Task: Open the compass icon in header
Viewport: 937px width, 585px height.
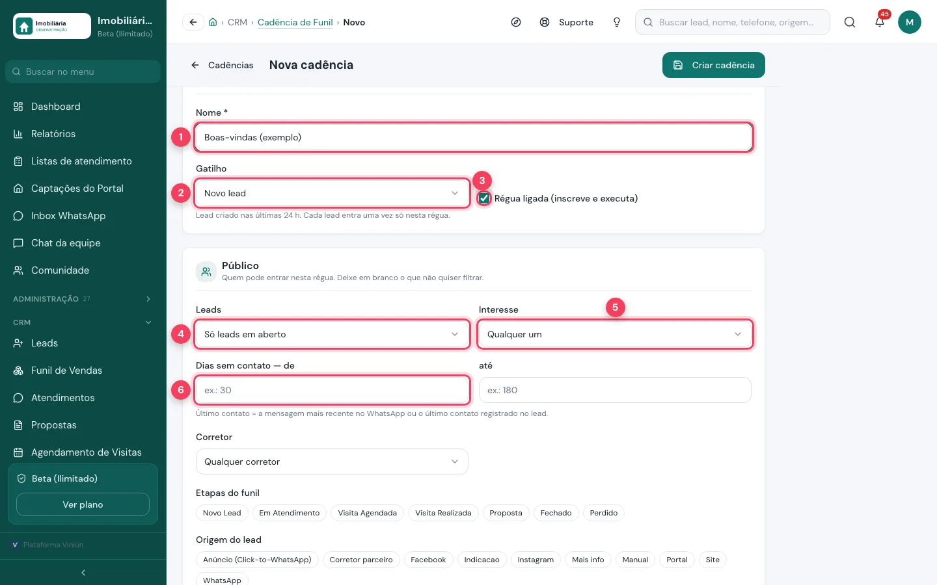Action: pyautogui.click(x=516, y=22)
